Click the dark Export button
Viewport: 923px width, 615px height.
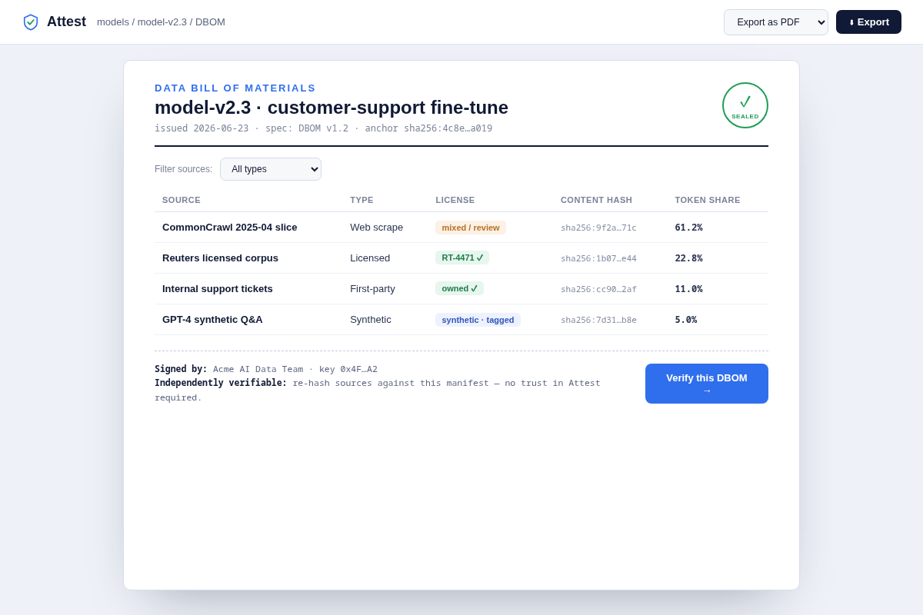(x=868, y=22)
